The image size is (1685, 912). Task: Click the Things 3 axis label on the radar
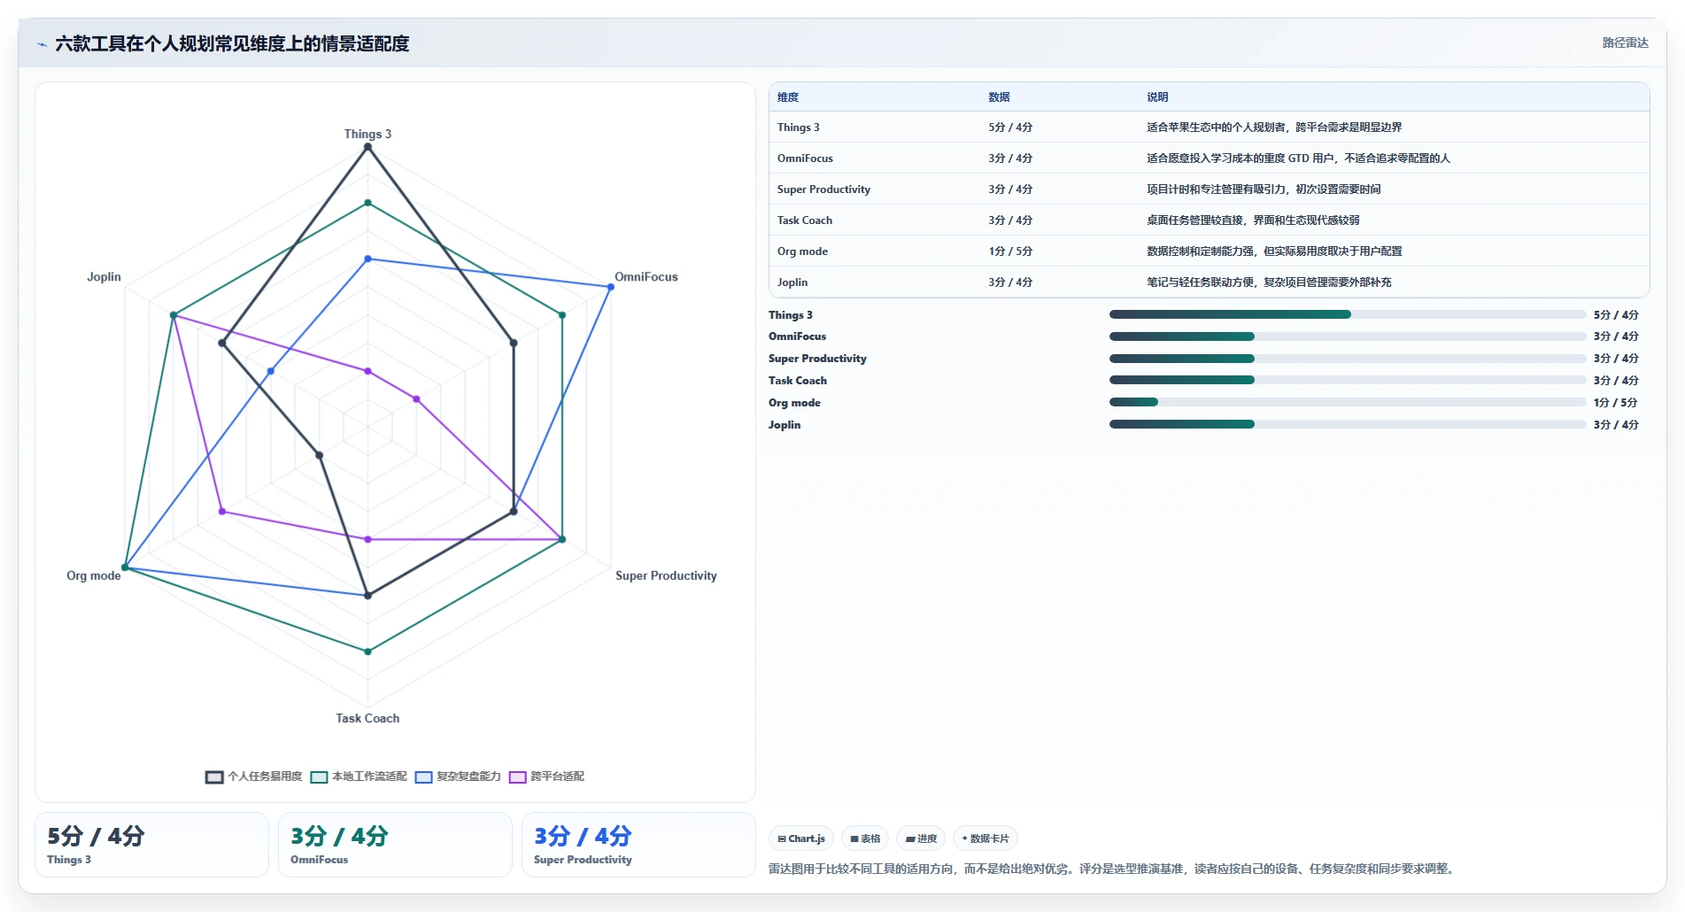point(367,134)
